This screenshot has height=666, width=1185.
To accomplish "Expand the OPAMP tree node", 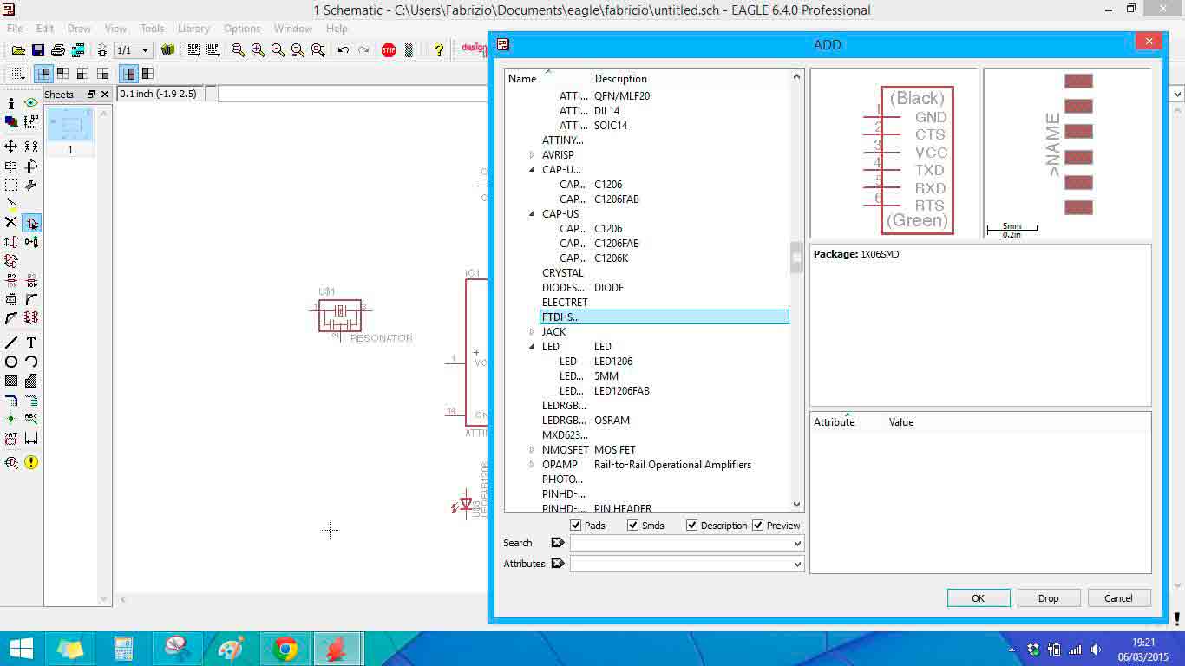I will [533, 465].
